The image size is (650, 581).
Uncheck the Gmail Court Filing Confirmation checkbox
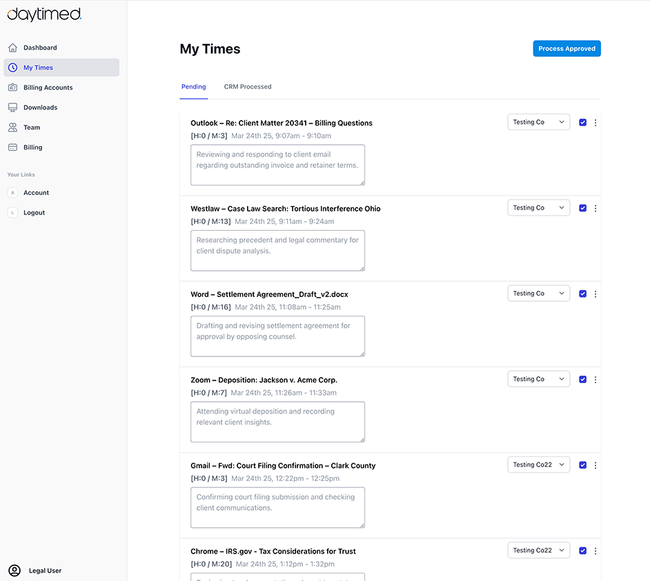[583, 465]
